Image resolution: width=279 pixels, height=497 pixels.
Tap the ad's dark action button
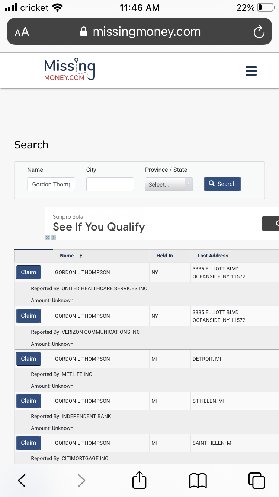271,224
